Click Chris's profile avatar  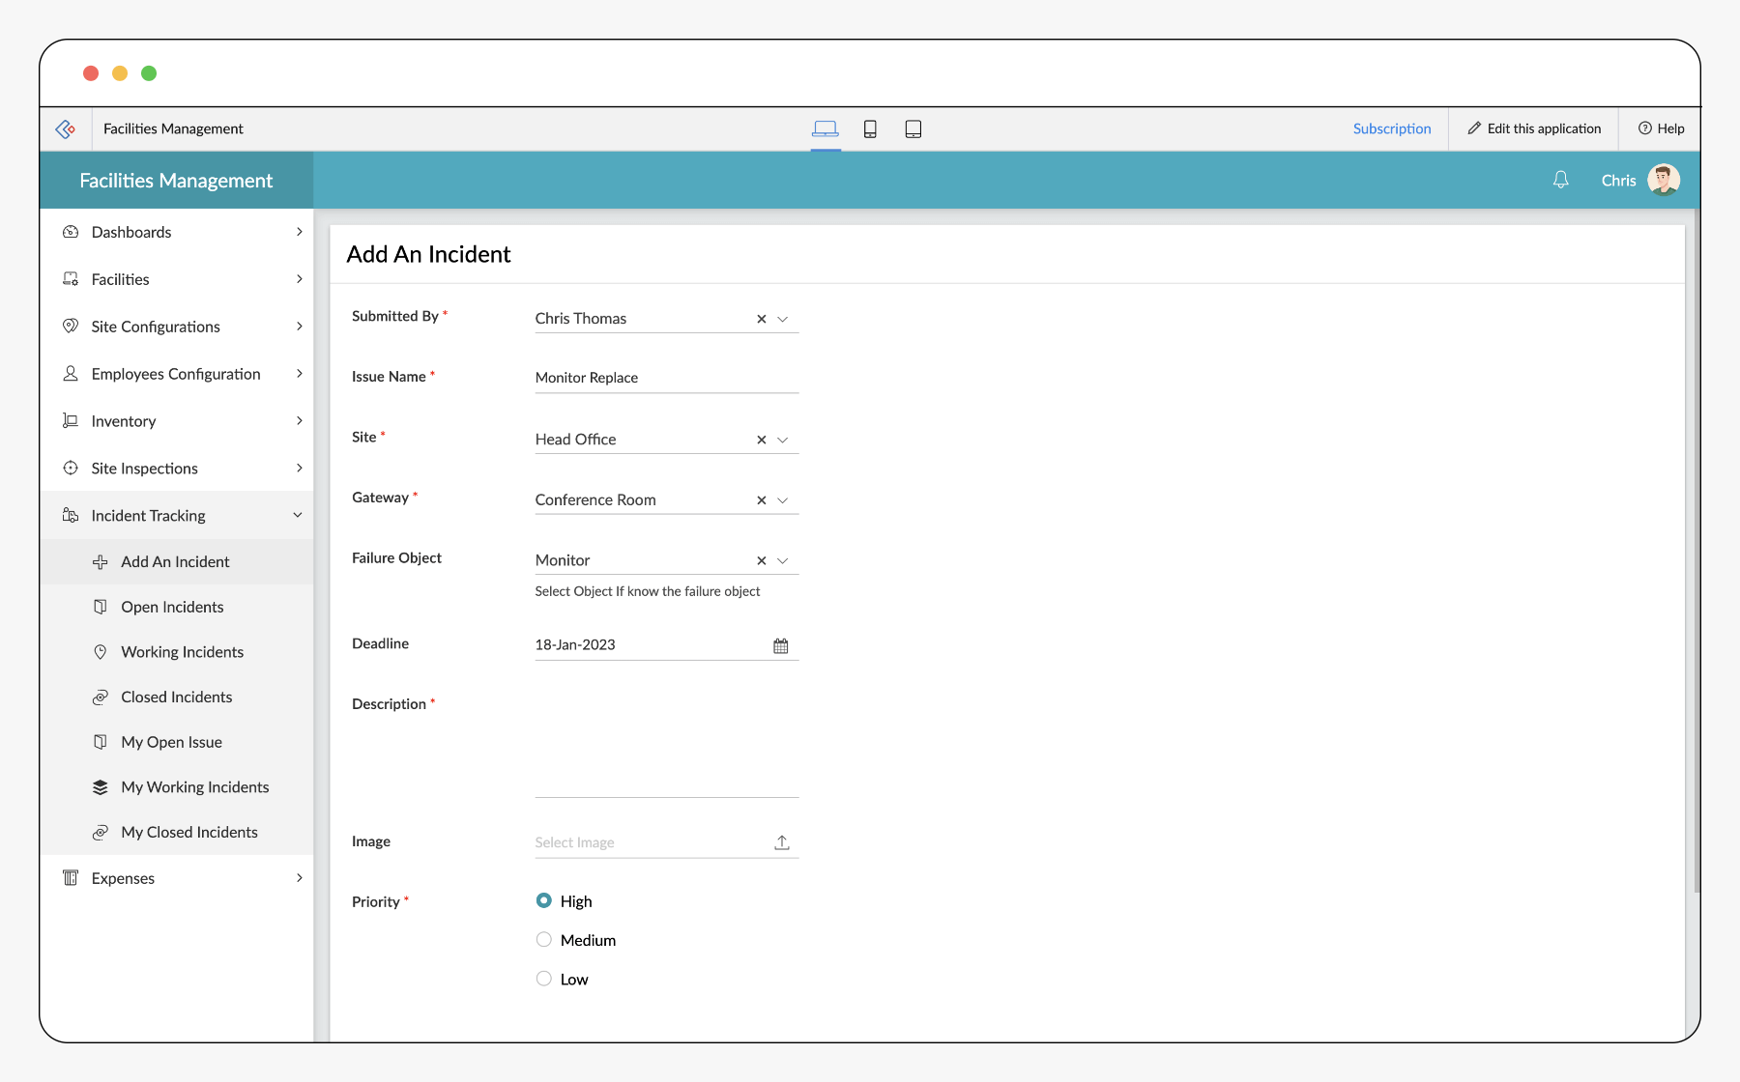[x=1663, y=181]
